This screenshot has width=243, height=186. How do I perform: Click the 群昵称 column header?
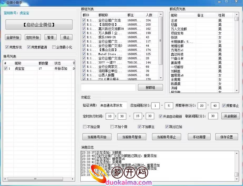[x=103, y=15]
